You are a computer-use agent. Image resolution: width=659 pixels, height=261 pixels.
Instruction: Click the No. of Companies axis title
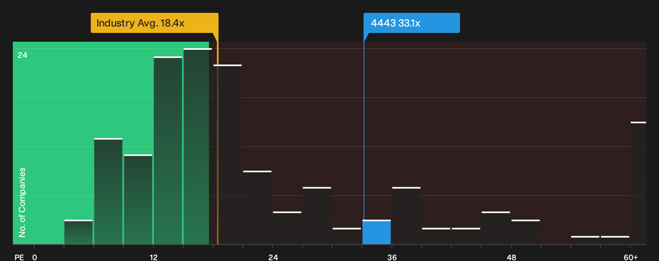point(22,202)
